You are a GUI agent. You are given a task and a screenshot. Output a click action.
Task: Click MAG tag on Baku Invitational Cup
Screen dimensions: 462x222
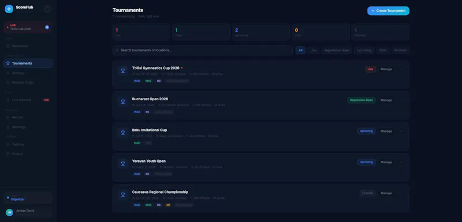coord(137,143)
